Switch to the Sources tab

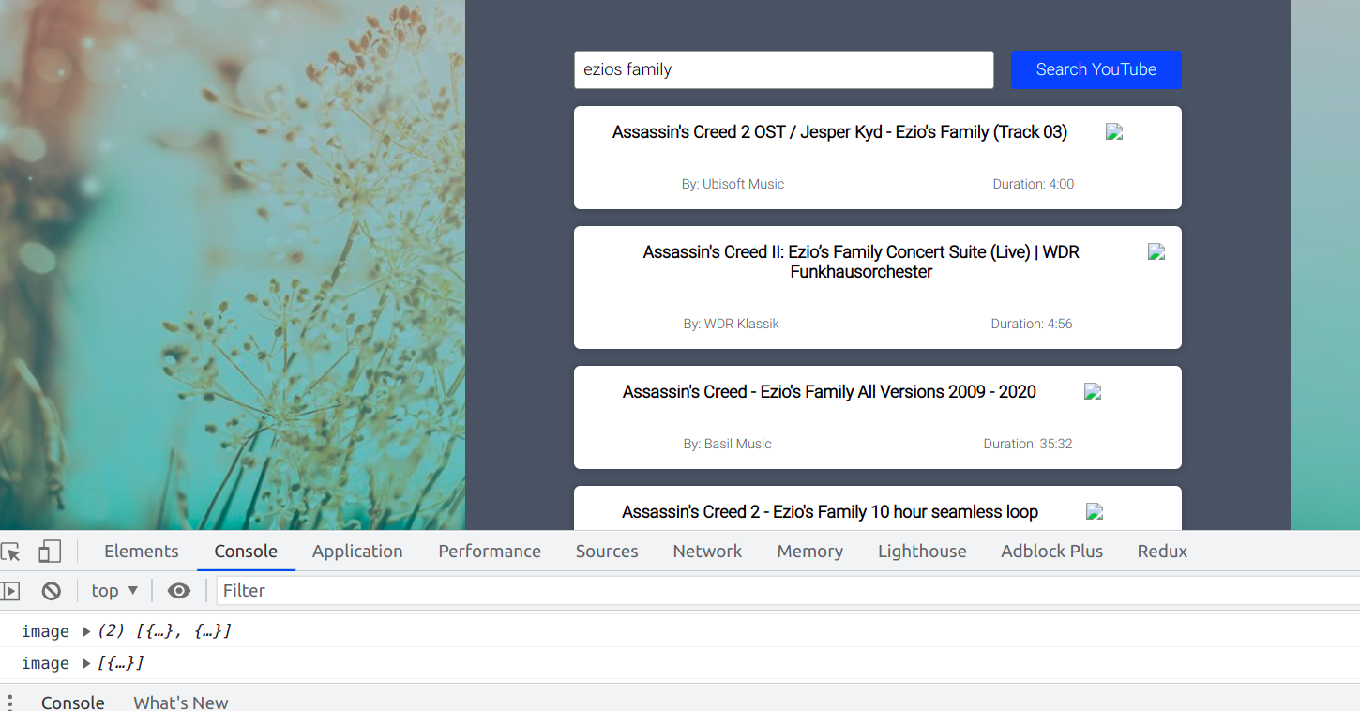tap(607, 552)
